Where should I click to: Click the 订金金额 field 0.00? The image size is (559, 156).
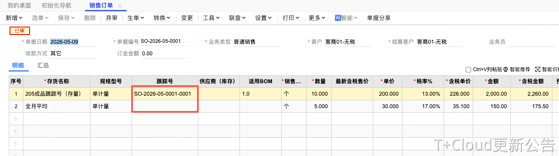(164, 54)
